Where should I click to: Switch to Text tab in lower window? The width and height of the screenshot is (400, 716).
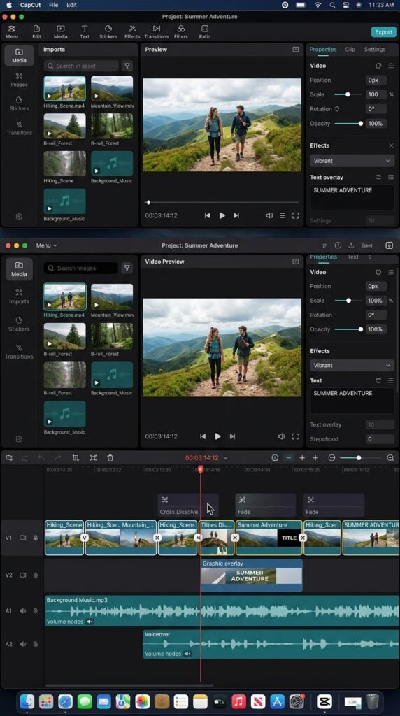353,257
